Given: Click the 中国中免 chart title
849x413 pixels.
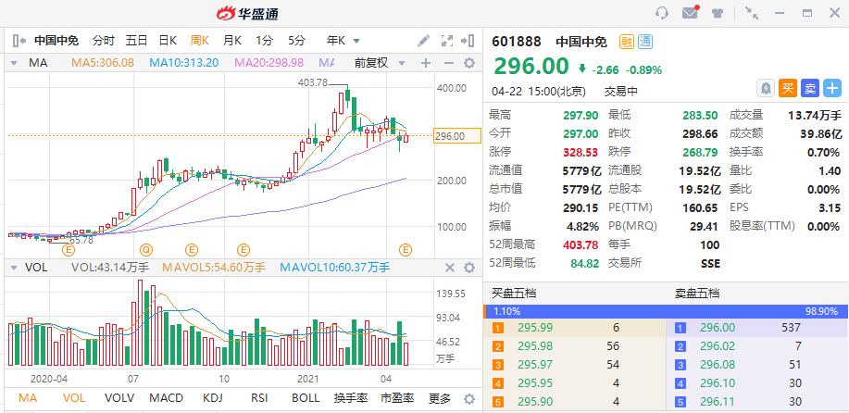Looking at the screenshot, I should click(56, 41).
